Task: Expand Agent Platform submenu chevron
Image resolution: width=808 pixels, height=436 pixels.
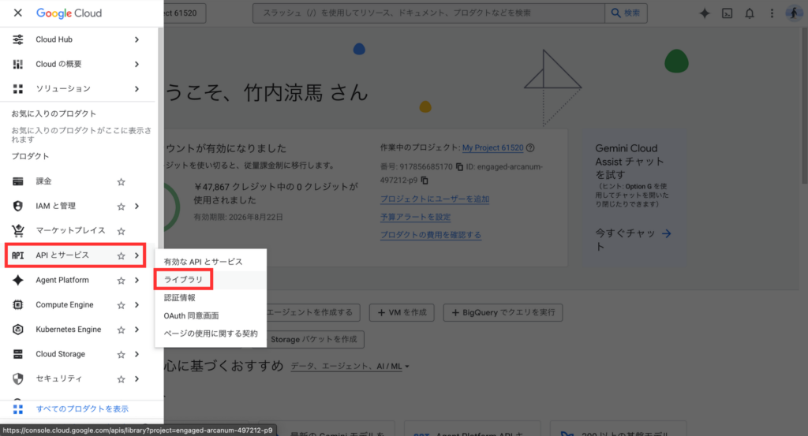Action: [137, 281]
